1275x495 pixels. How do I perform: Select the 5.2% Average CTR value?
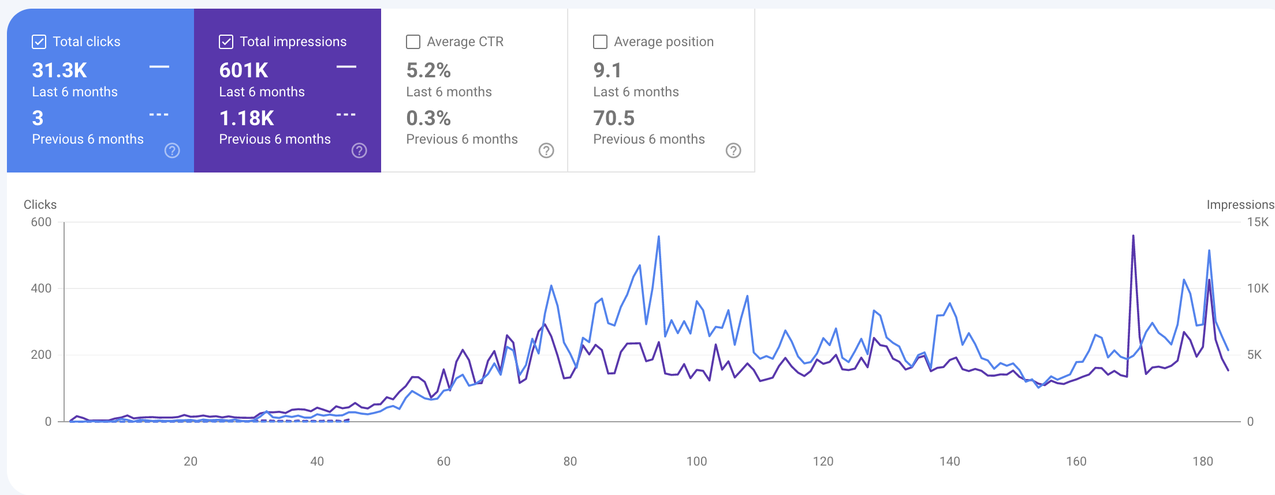point(428,70)
